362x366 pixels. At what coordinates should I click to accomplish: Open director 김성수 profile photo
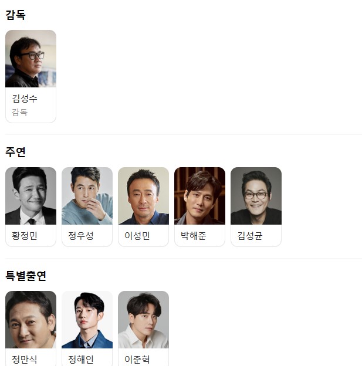[x=31, y=59]
